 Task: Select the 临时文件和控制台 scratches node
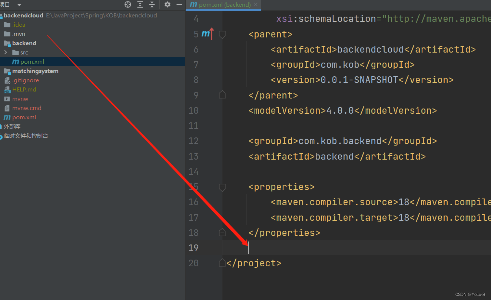coord(26,136)
